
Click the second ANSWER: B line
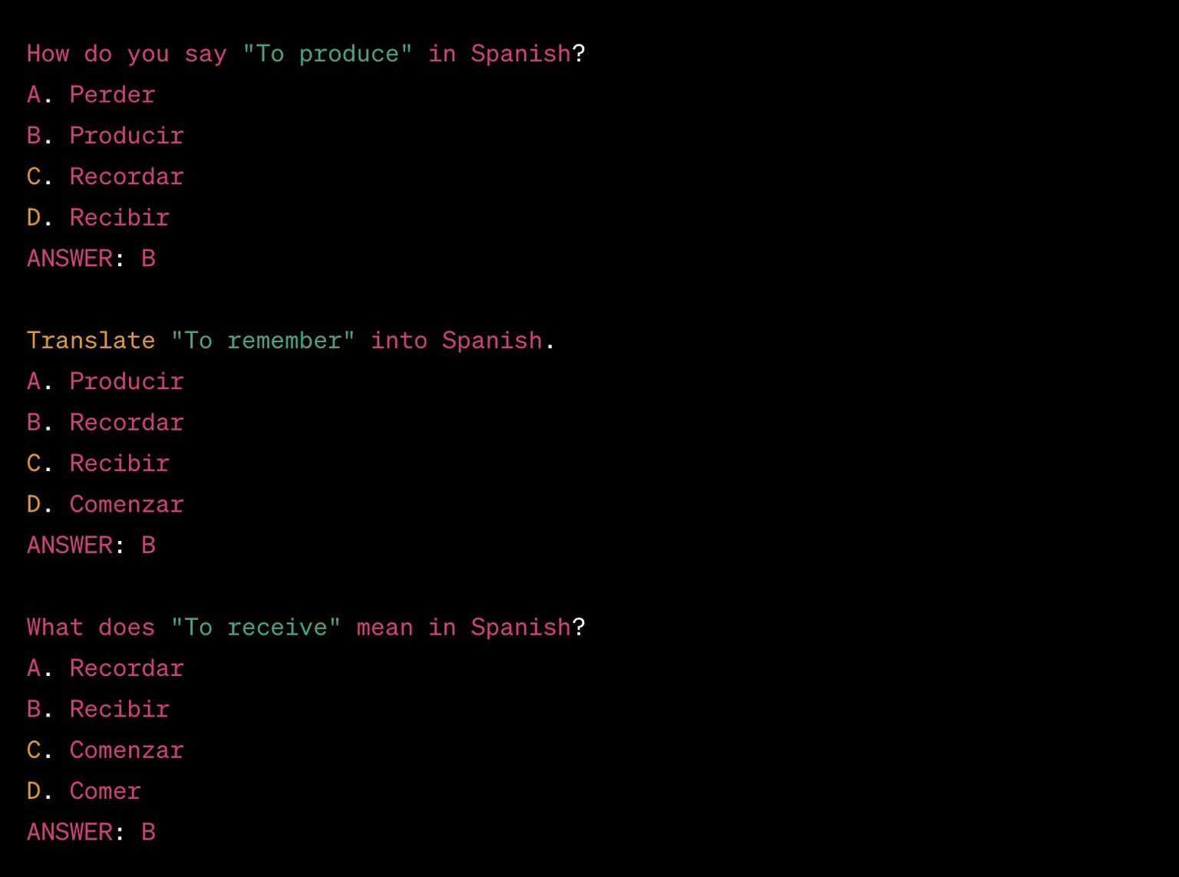[x=91, y=546]
